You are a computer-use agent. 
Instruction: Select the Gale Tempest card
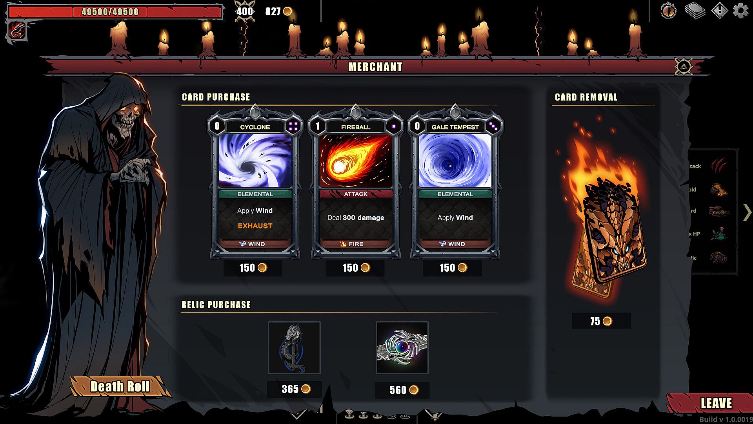pyautogui.click(x=455, y=183)
